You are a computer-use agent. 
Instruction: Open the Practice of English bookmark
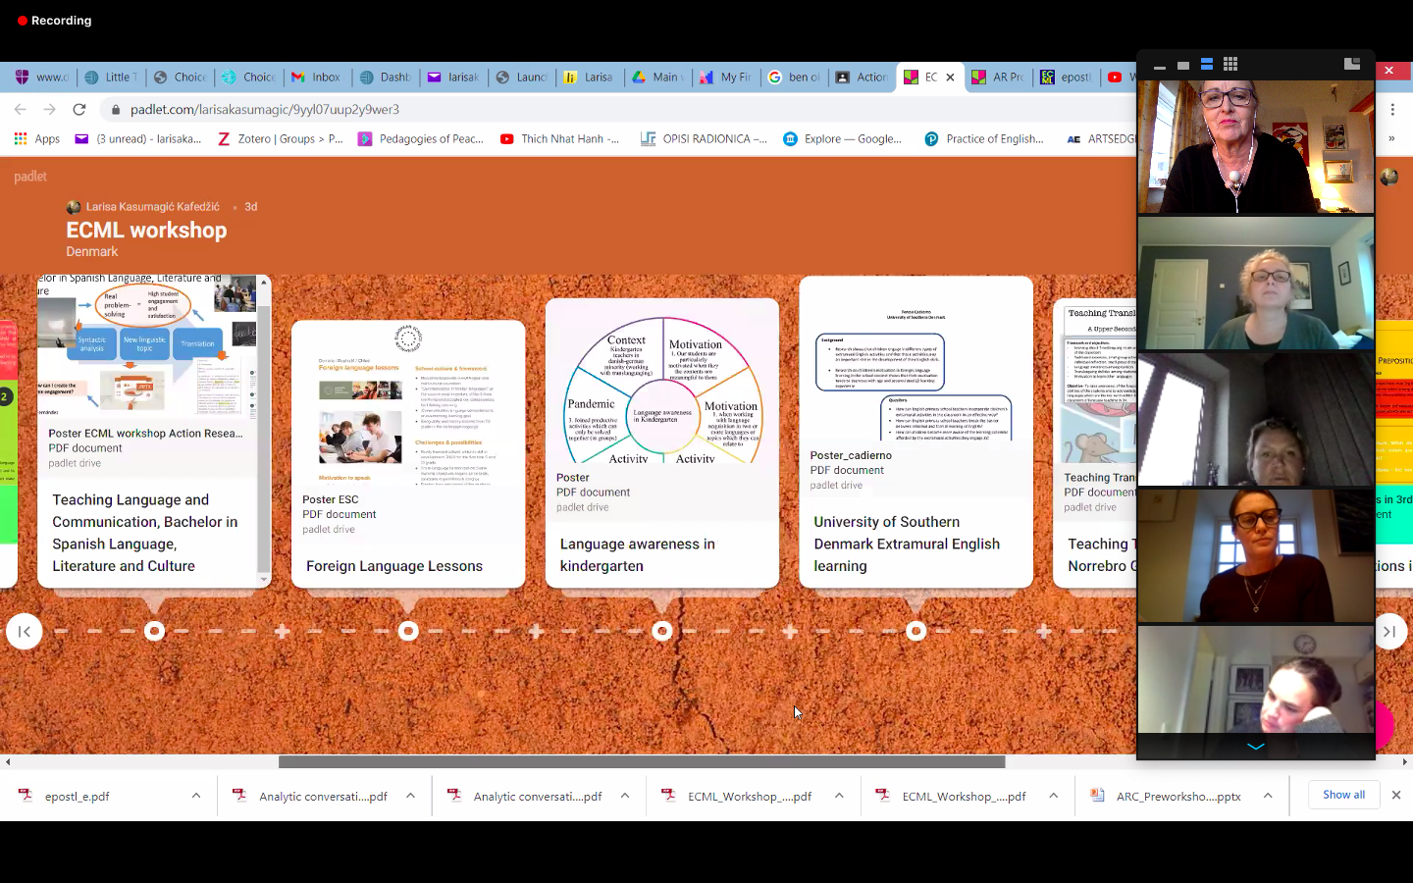point(984,139)
